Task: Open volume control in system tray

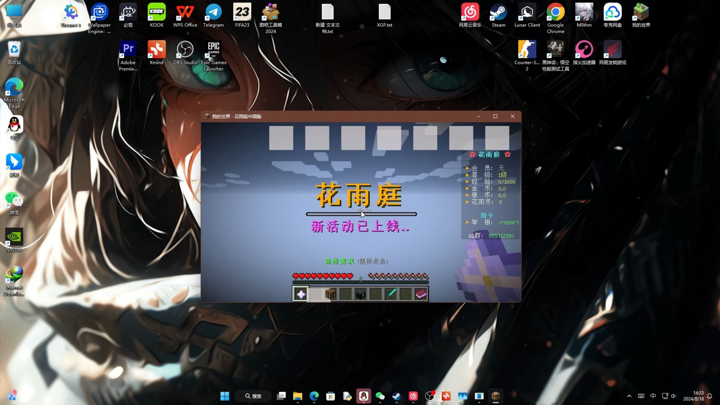Action: tap(673, 396)
